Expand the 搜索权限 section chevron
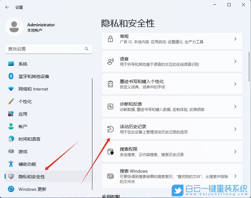Screen dimensions: 251x198 [x=236, y=152]
